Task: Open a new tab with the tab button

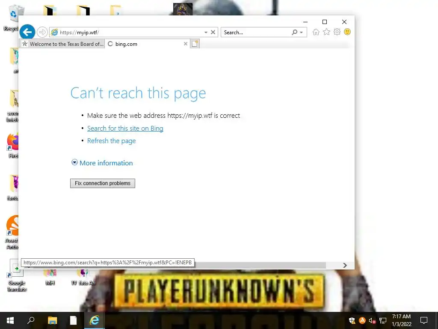Action: (195, 44)
